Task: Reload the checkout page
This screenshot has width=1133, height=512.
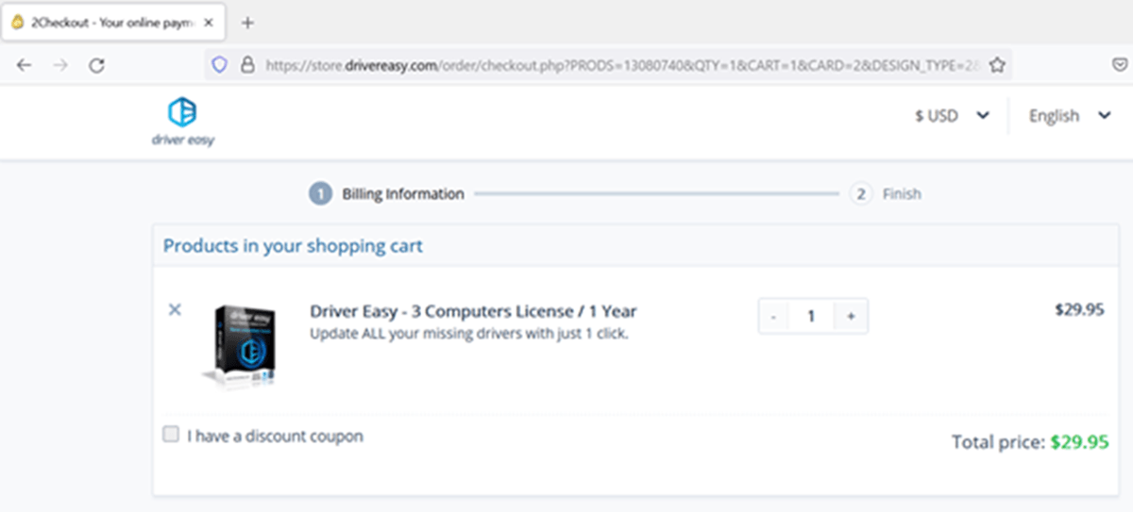Action: (x=96, y=65)
